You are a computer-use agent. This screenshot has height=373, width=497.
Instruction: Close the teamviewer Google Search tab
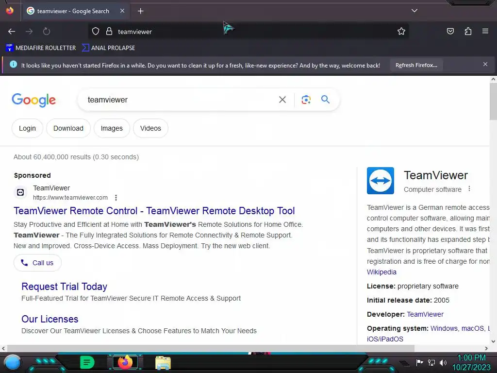coord(122,11)
